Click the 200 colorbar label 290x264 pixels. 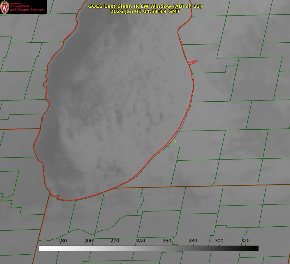tap(89, 241)
